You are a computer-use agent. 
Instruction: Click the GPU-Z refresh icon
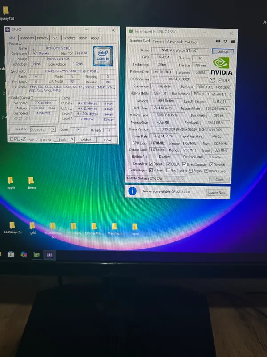[225, 41]
